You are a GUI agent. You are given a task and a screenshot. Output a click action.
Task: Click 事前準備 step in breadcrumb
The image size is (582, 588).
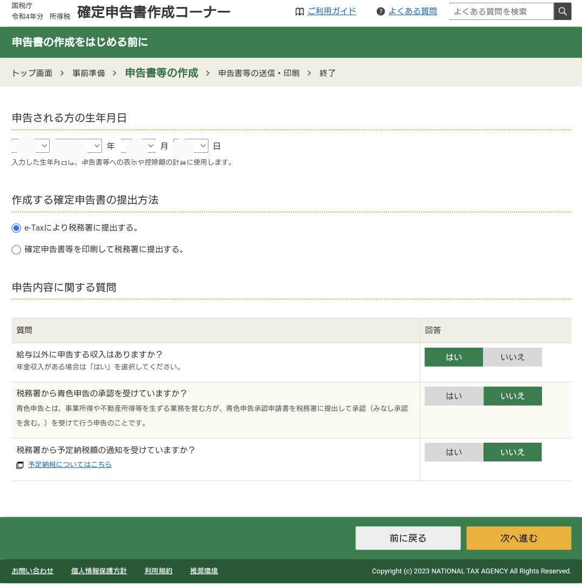pyautogui.click(x=89, y=73)
